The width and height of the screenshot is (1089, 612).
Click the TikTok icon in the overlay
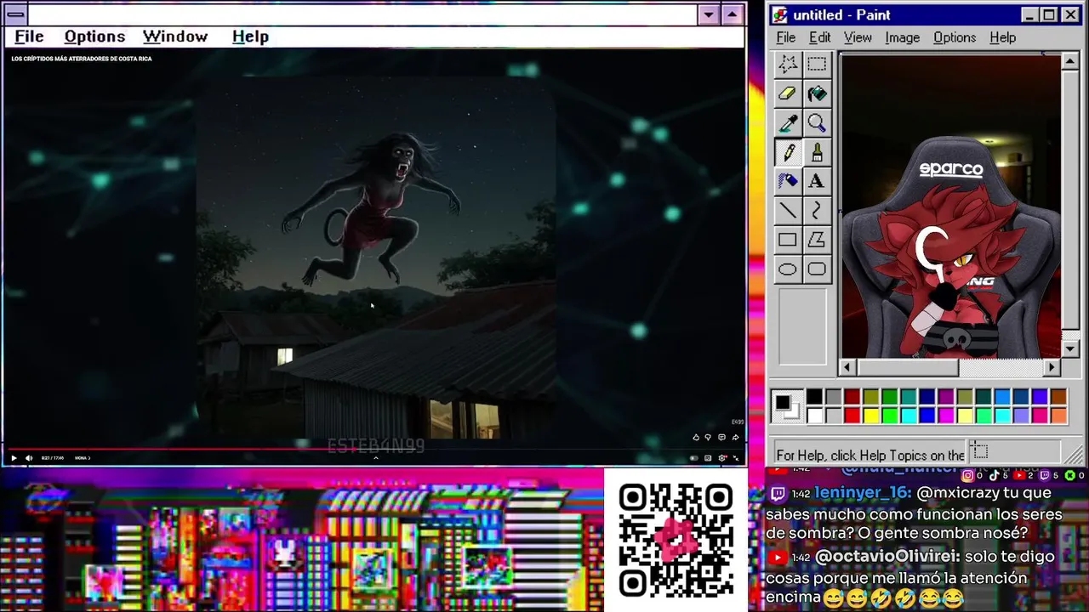[993, 476]
